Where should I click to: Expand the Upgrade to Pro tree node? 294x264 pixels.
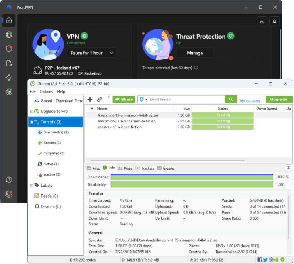32,112
